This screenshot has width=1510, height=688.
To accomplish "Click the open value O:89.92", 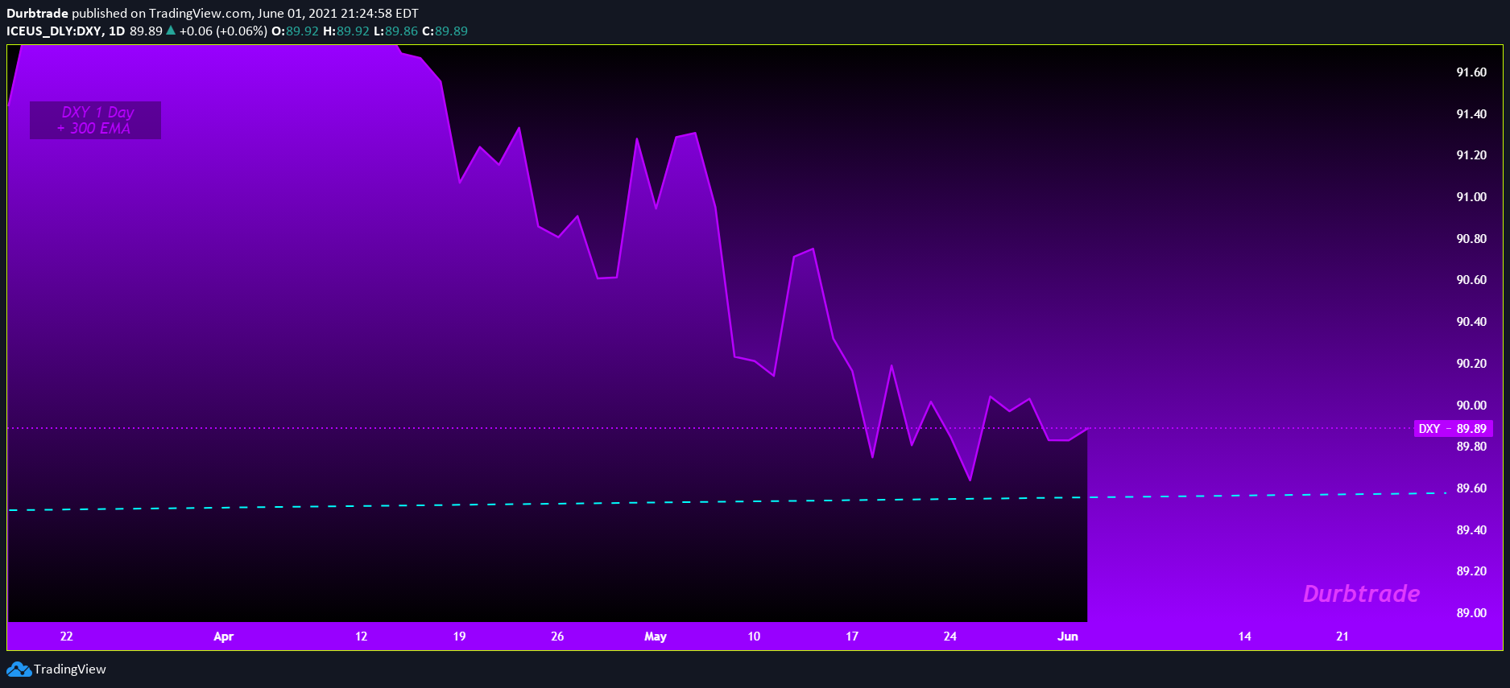I will click(295, 31).
